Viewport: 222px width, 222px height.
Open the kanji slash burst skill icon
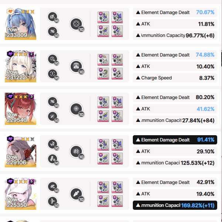(76, 151)
